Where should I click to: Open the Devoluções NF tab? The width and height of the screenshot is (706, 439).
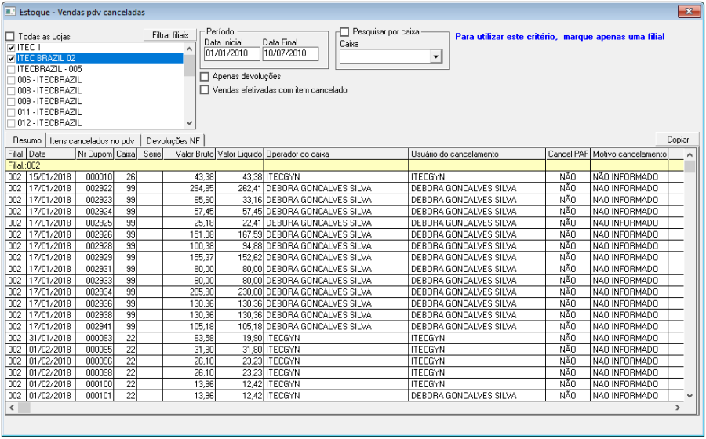[174, 140]
